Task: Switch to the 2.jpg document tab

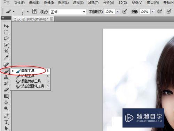Action: click(31, 19)
